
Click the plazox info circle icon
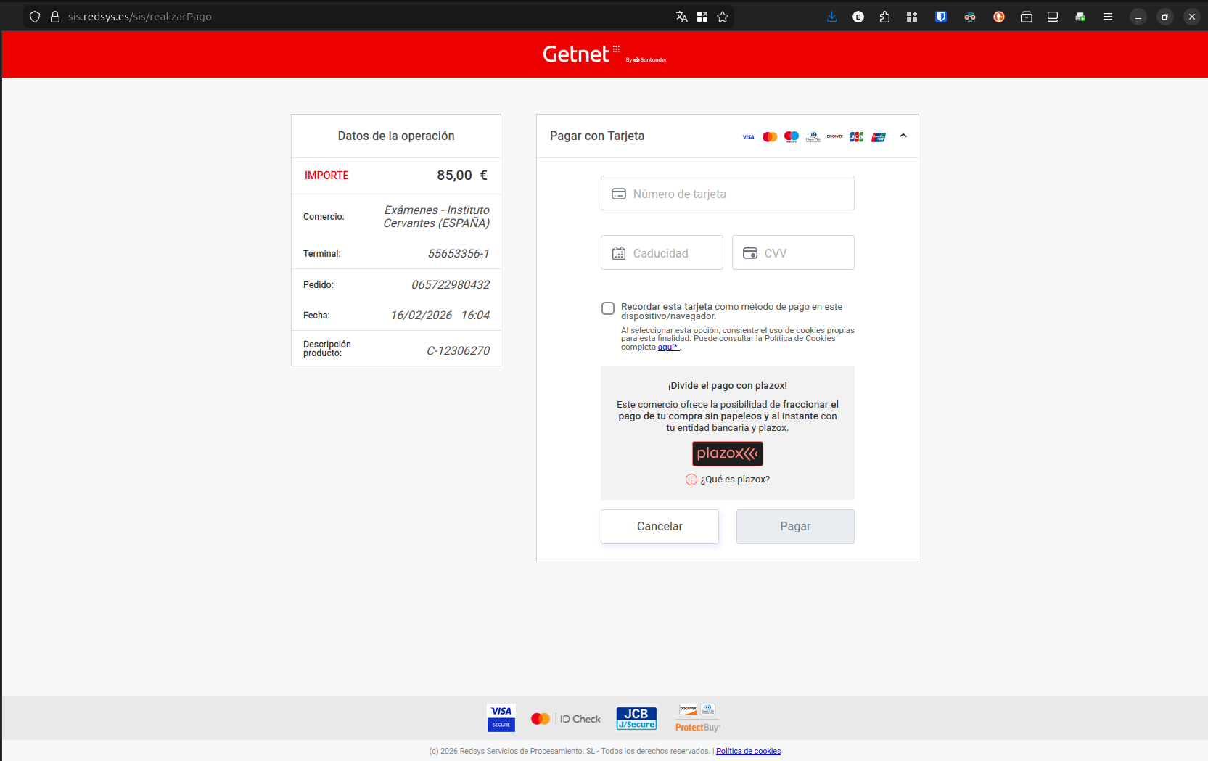pos(691,480)
